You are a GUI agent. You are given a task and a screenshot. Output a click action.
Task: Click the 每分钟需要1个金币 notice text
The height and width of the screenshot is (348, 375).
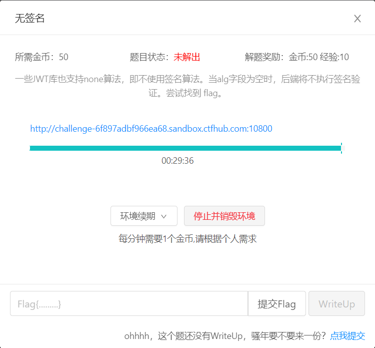click(x=187, y=239)
